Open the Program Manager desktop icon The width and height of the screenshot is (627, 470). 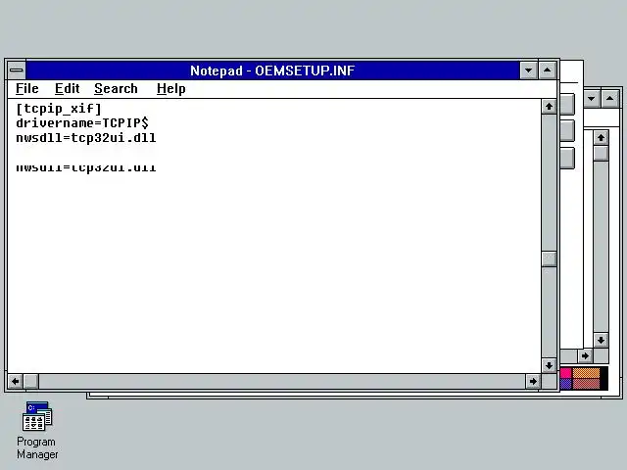pyautogui.click(x=37, y=431)
